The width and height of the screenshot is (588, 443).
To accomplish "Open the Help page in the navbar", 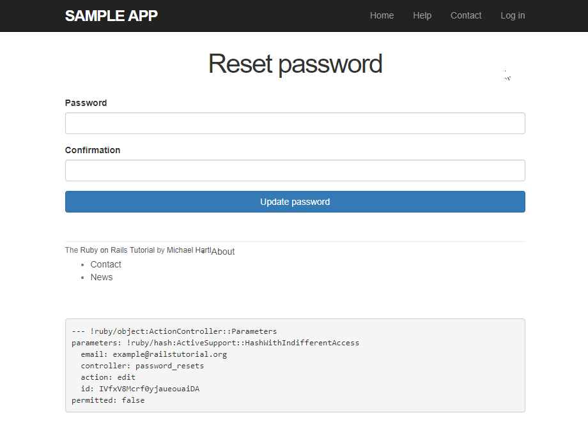I will [x=422, y=16].
